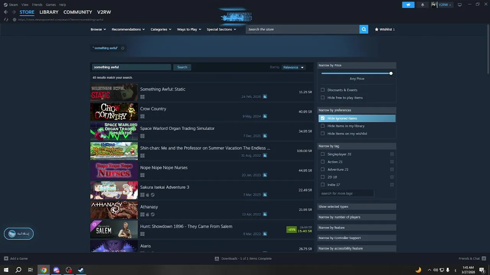Check the 2D tag filter

(x=323, y=177)
